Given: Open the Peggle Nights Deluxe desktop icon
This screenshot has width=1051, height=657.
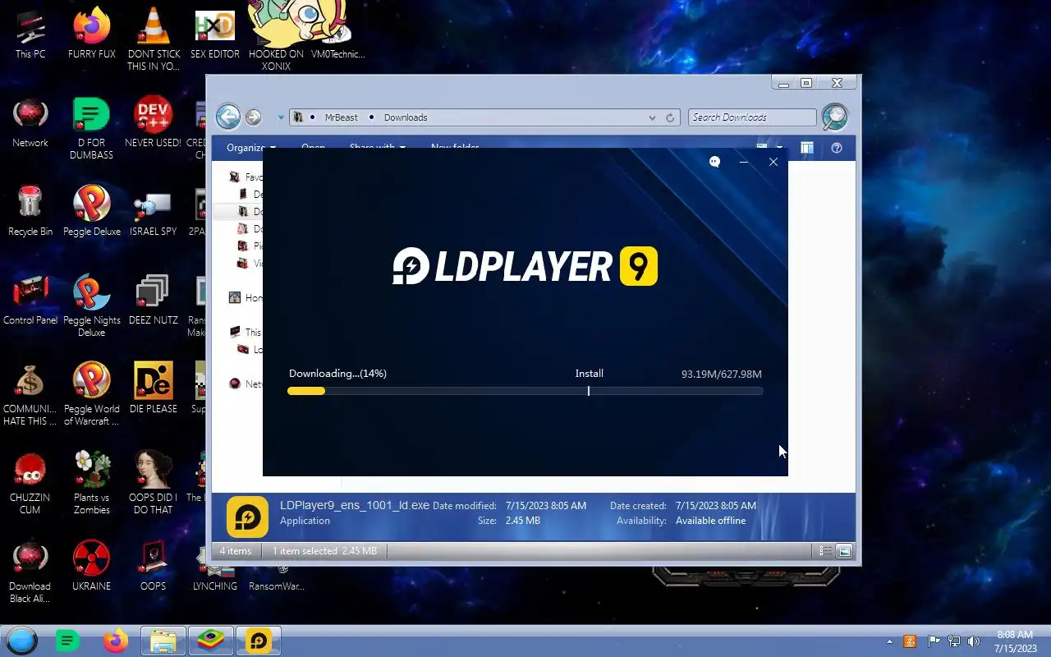Looking at the screenshot, I should [92, 305].
